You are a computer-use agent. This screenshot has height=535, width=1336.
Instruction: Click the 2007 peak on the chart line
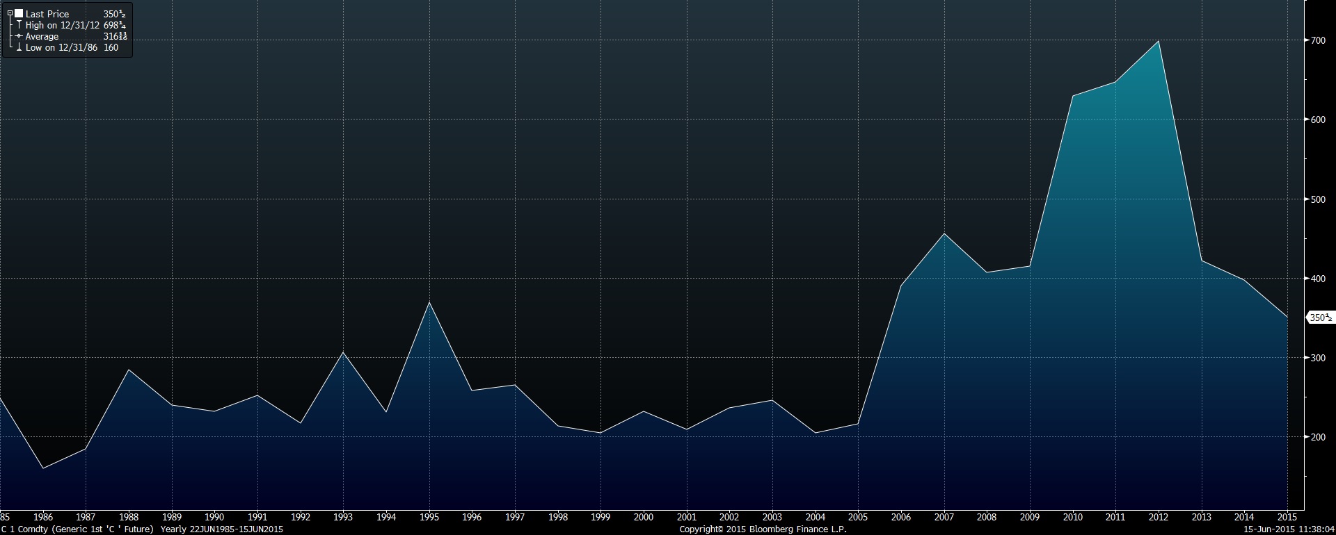pyautogui.click(x=944, y=233)
